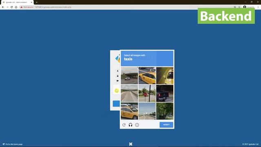Bookmark this page with star icon
The width and height of the screenshot is (261, 147).
pyautogui.click(x=239, y=7)
